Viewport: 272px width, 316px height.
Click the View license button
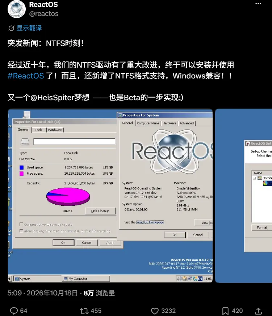click(204, 223)
